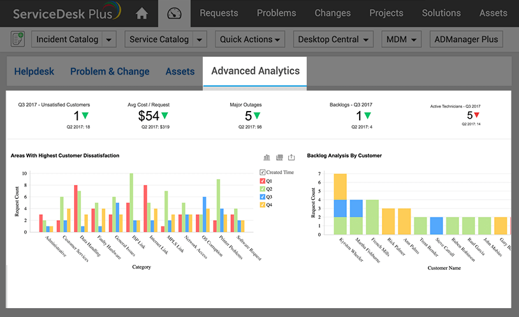Toggle the Q4 legend series

[263, 205]
